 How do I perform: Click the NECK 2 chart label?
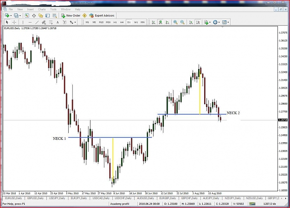coord(233,113)
